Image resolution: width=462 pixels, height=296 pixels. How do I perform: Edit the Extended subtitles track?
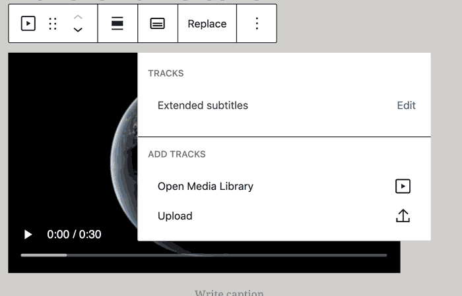(x=406, y=105)
